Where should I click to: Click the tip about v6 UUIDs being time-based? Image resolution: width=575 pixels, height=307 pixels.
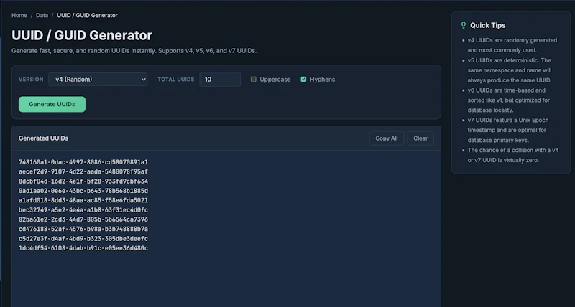[x=509, y=100]
